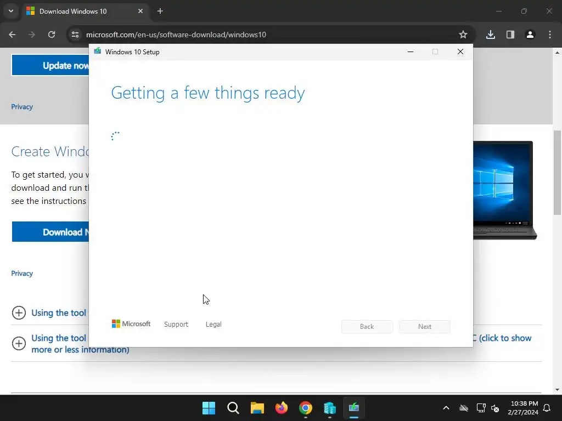Close the Windows 10 Setup window
The width and height of the screenshot is (562, 421).
tap(460, 52)
